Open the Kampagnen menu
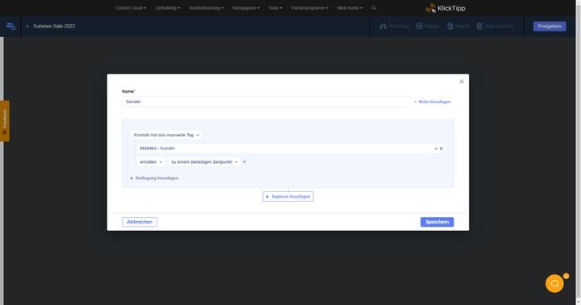Viewport: 581px width, 305px height. pos(246,8)
